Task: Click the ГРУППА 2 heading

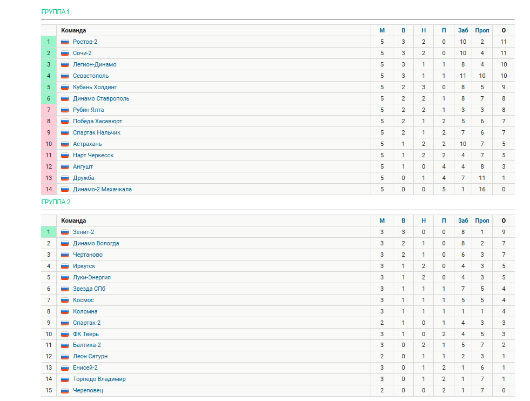Action: (56, 202)
